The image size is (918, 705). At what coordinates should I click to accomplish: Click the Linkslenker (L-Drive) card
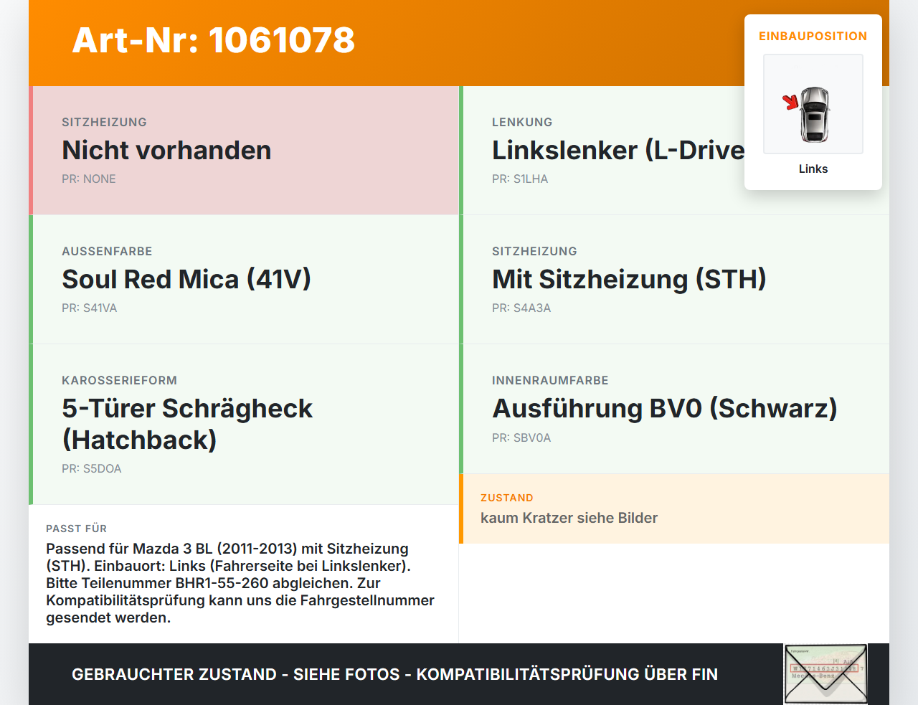(x=674, y=151)
